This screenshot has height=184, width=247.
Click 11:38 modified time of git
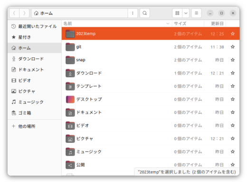point(217,47)
